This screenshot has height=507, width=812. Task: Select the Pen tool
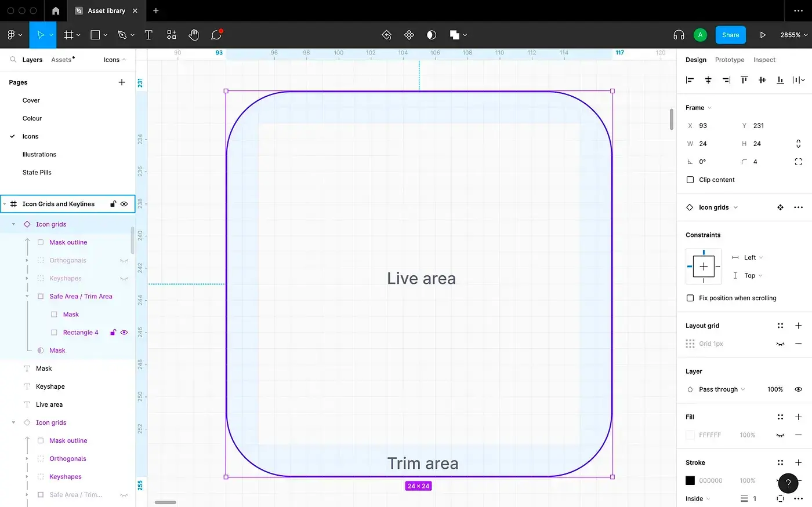coord(122,35)
